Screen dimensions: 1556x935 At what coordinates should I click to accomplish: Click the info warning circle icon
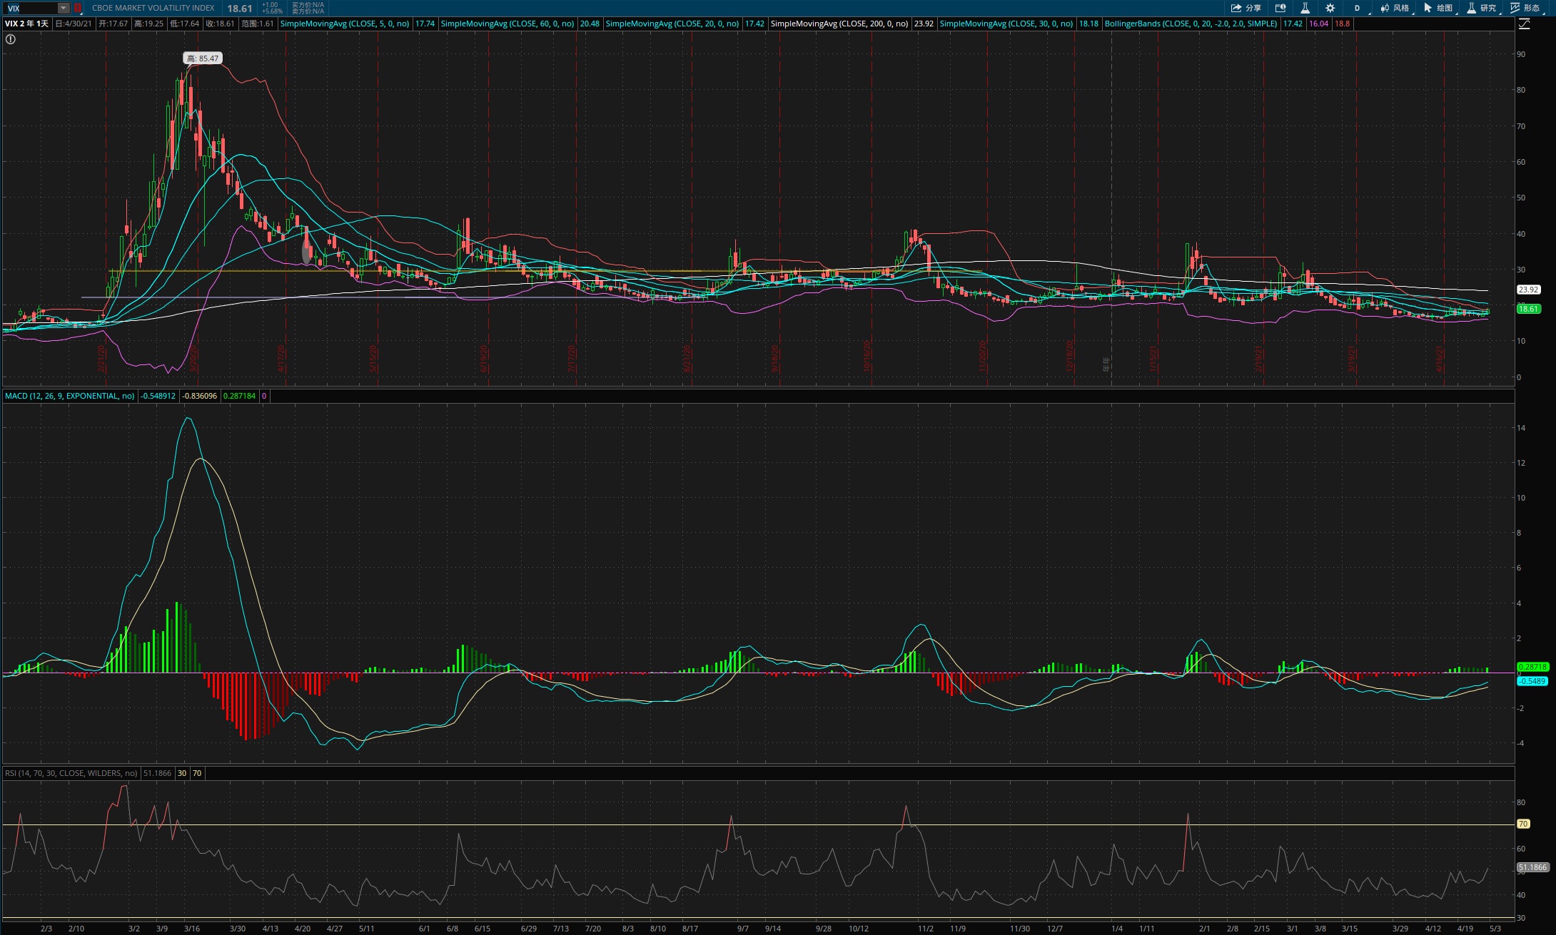click(11, 39)
